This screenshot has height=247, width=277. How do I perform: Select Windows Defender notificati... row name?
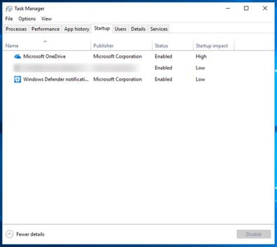(56, 80)
